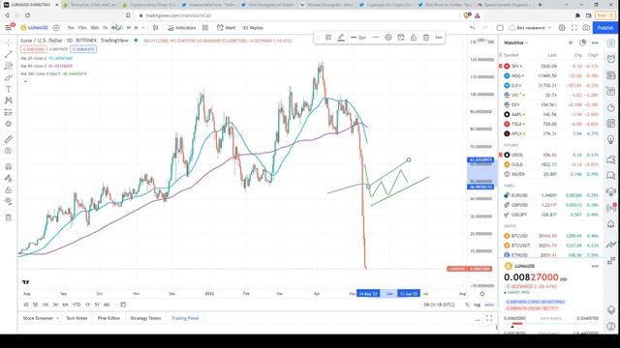Screen dimensions: 620x348
Task: Start bar Replay mode
Action: 253,28
